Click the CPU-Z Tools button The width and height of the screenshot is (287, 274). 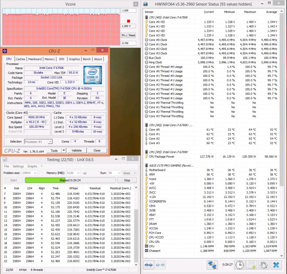(x=54, y=151)
